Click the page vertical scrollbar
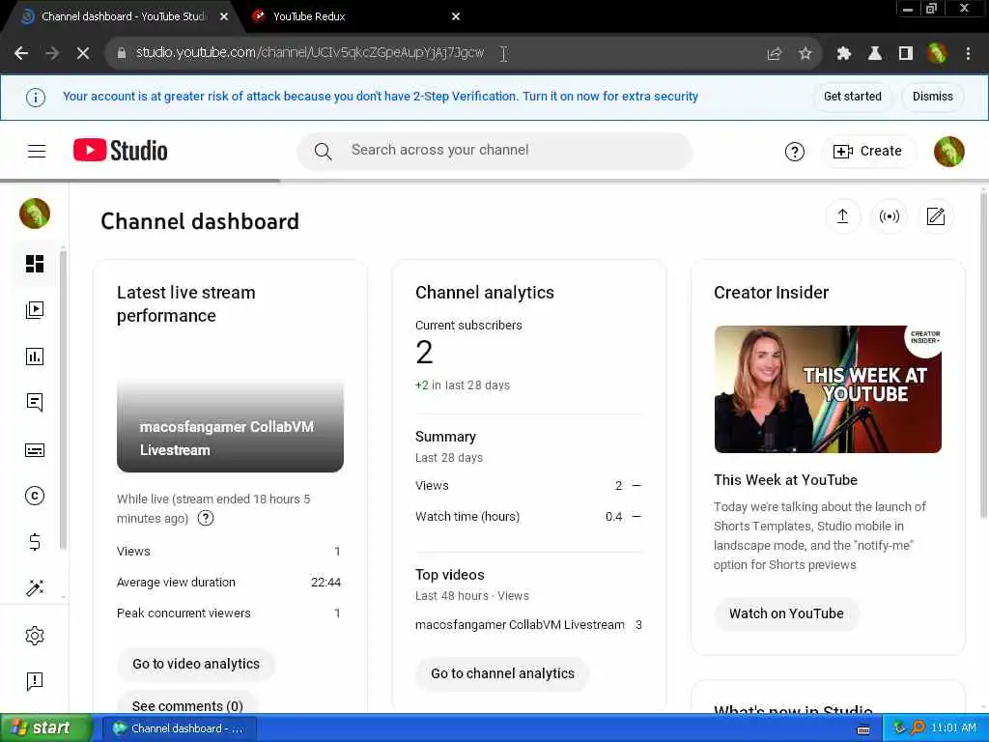 (x=984, y=357)
